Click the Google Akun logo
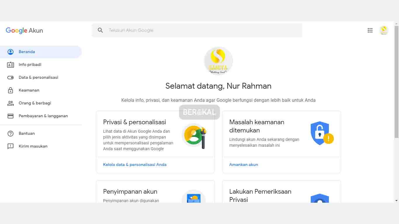The image size is (399, 224). (24, 30)
